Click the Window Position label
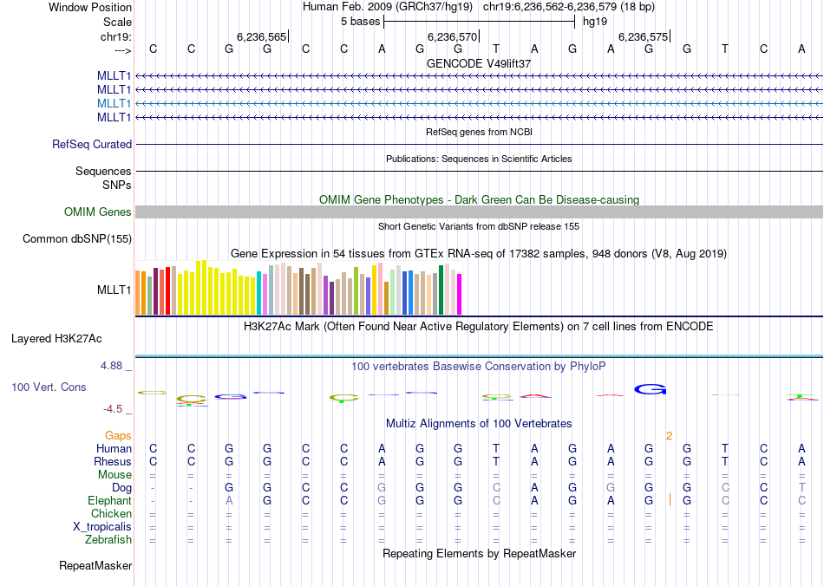 (90, 7)
